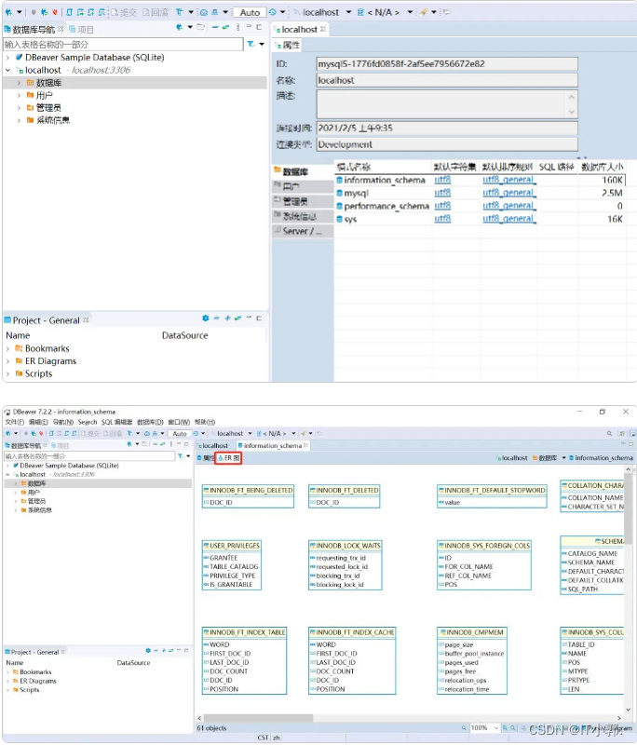This screenshot has height=745, width=637.
Task: Select Server / ... side tab in upper editor
Action: click(303, 231)
